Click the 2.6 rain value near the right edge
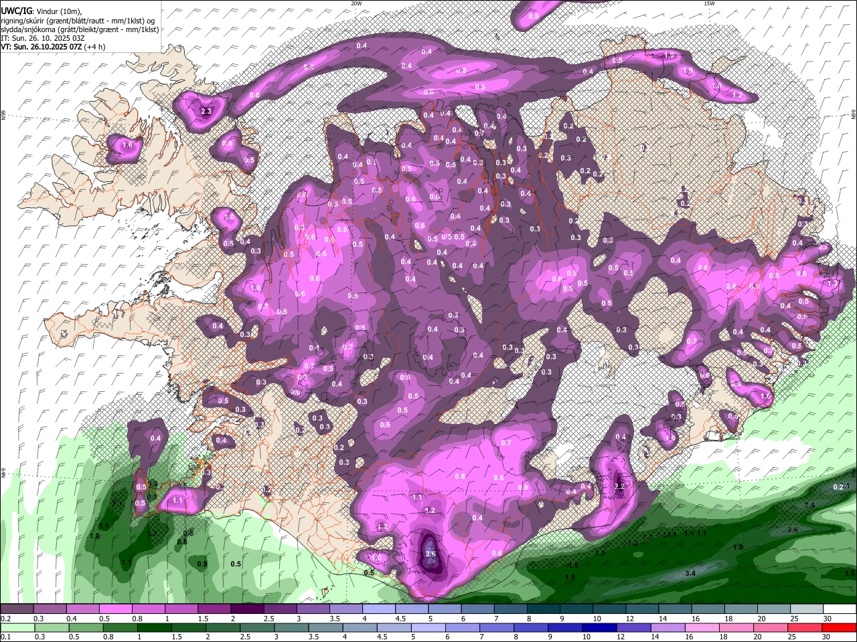The width and height of the screenshot is (857, 642). [x=793, y=530]
